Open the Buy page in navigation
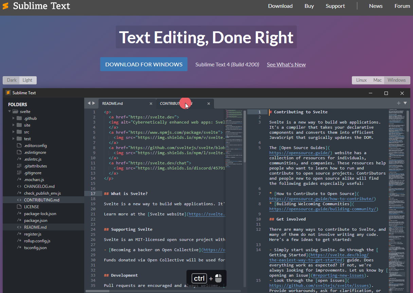This screenshot has width=413, height=293. click(309, 6)
